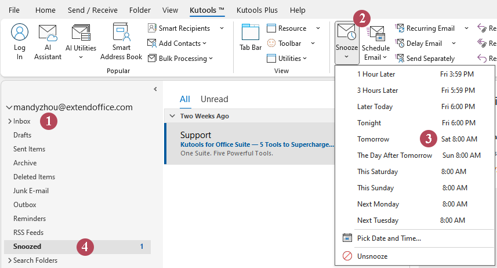Switch to the Kutools Plus tab

click(x=257, y=10)
